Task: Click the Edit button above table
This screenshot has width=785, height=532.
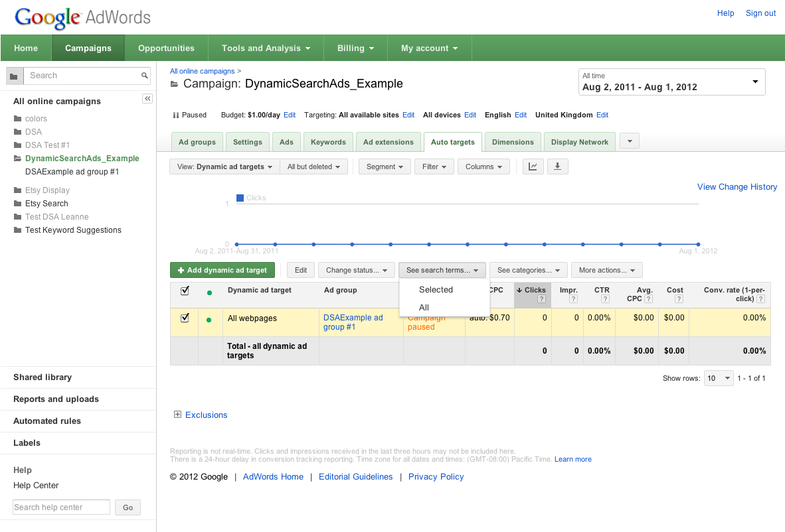Action: pos(300,270)
